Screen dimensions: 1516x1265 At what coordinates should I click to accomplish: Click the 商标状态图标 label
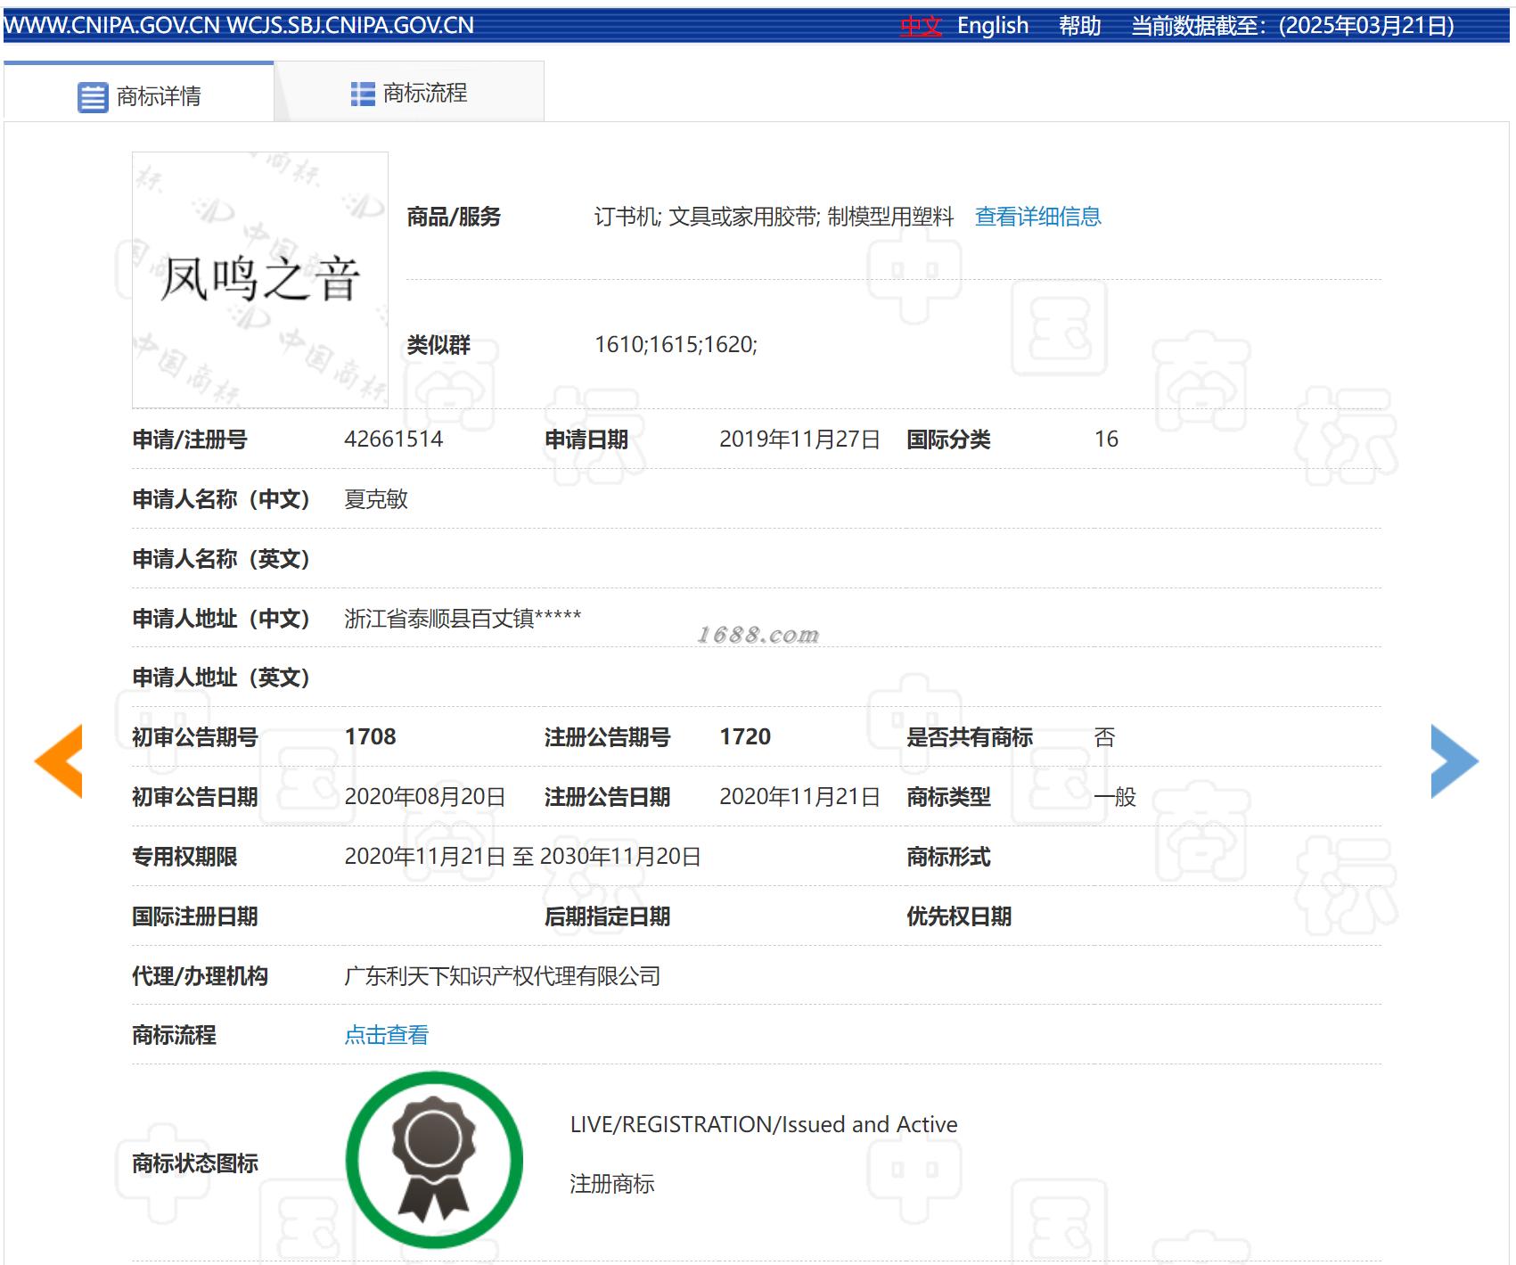[195, 1163]
